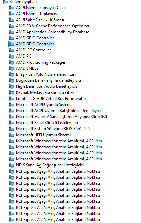Click the icon next to High Definition Audio Denetleyicisi
This screenshot has height=223, width=141.
point(12,87)
